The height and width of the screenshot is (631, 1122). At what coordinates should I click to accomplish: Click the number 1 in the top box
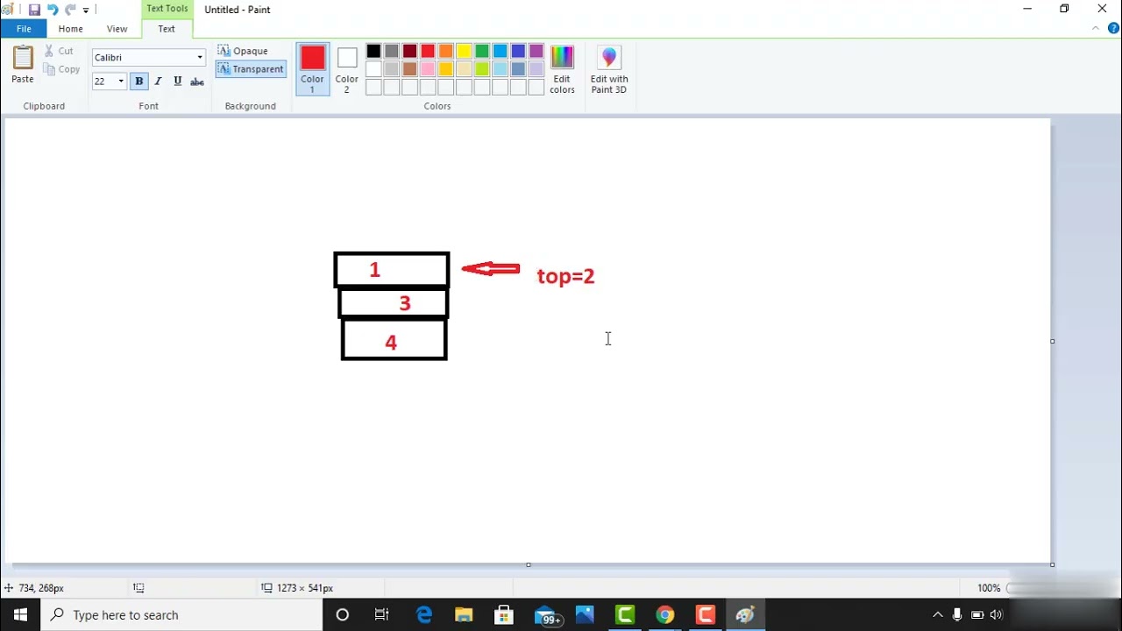pos(374,270)
